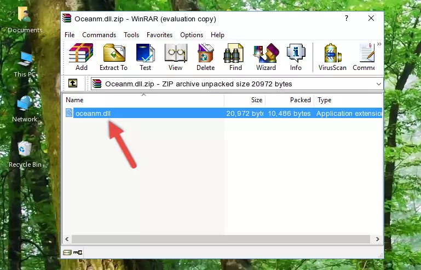The width and height of the screenshot is (421, 270).
Task: Expand hidden toolbar buttons chevron
Action: pyautogui.click(x=379, y=44)
